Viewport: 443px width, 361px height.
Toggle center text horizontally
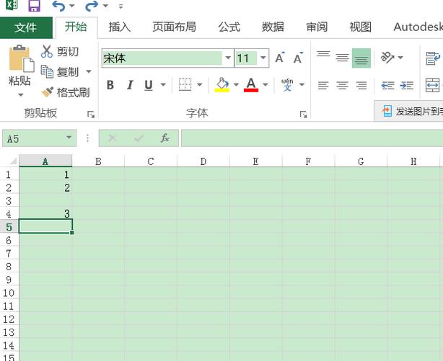tap(342, 85)
